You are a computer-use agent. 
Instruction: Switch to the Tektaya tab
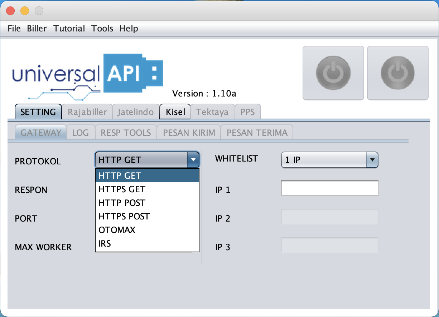click(212, 112)
